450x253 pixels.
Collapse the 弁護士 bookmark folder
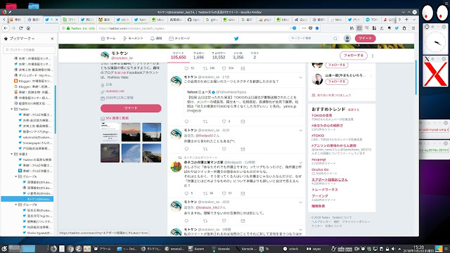click(12, 154)
